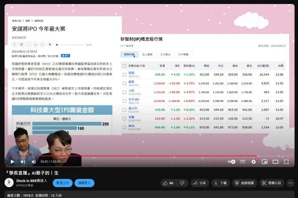Image resolution: width=298 pixels, height=198 pixels.
Task: Click the 16,344 volume cell
Action: tap(264, 74)
